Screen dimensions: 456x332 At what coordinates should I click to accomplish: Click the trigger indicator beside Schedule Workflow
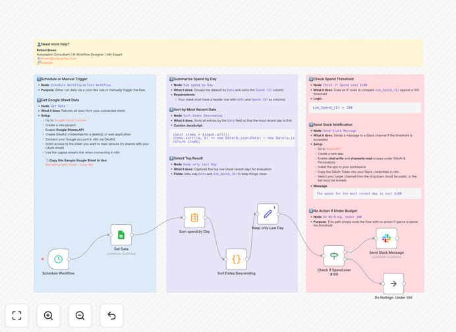(x=42, y=259)
